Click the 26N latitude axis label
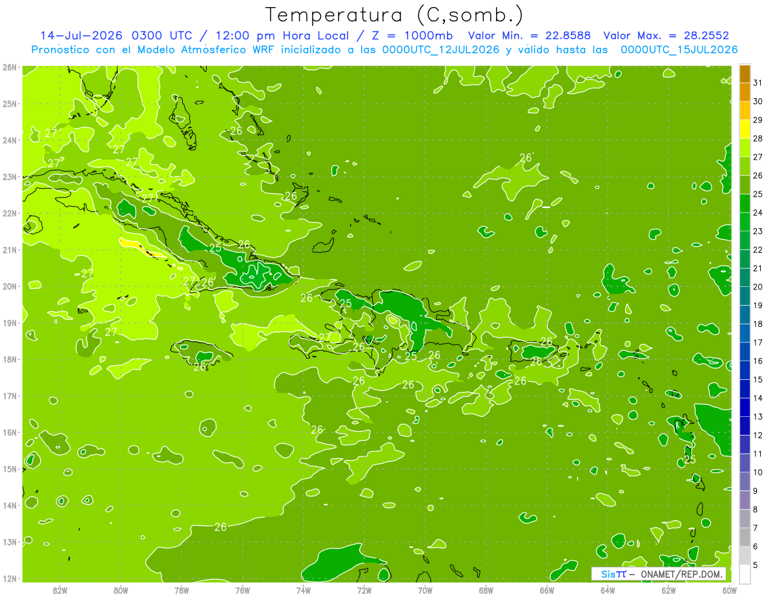Screen dimensions: 775x599 10,67
